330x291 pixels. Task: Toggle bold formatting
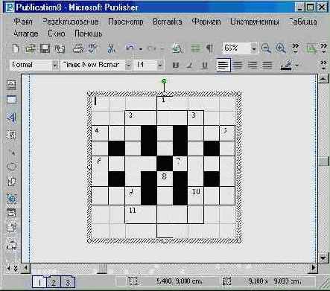click(176, 65)
